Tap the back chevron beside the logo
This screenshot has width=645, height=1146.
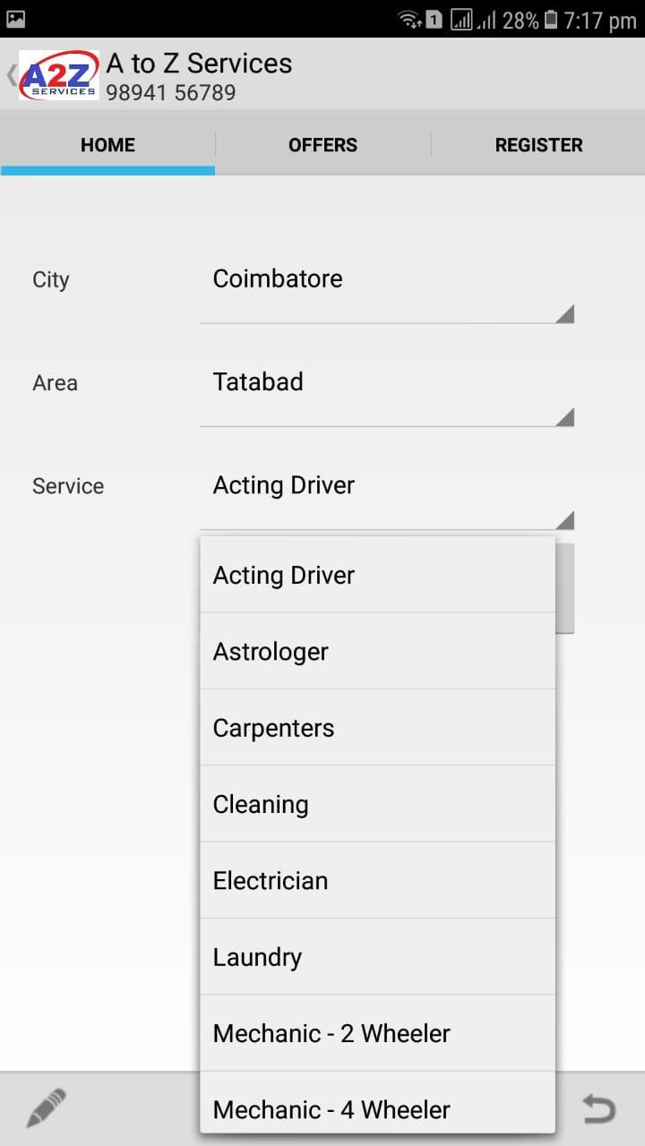pyautogui.click(x=11, y=75)
